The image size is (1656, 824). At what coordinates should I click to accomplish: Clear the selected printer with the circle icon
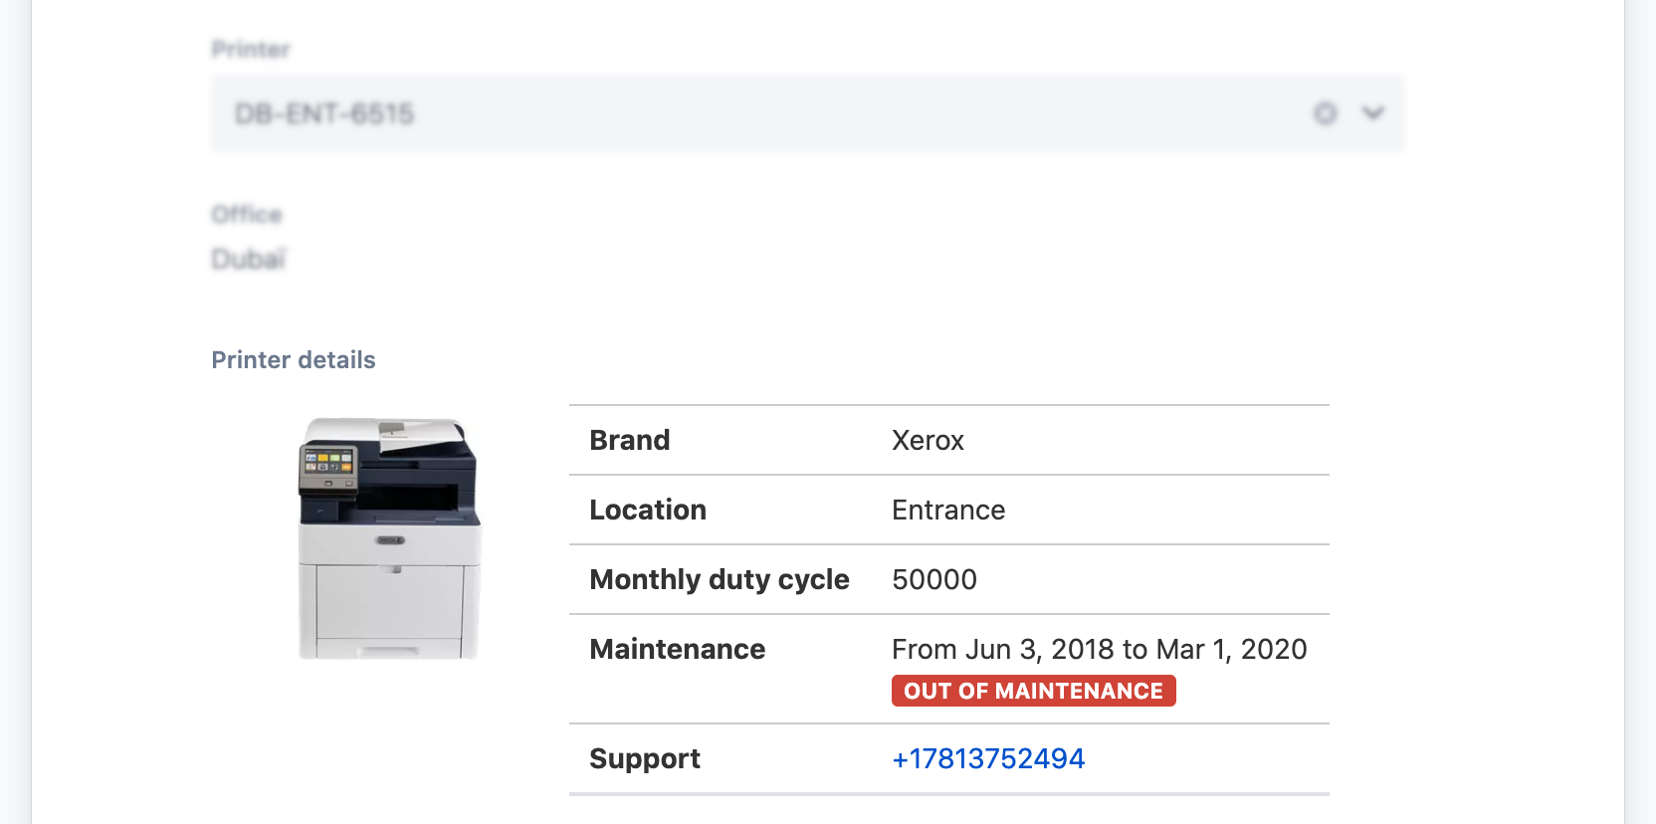click(1325, 113)
